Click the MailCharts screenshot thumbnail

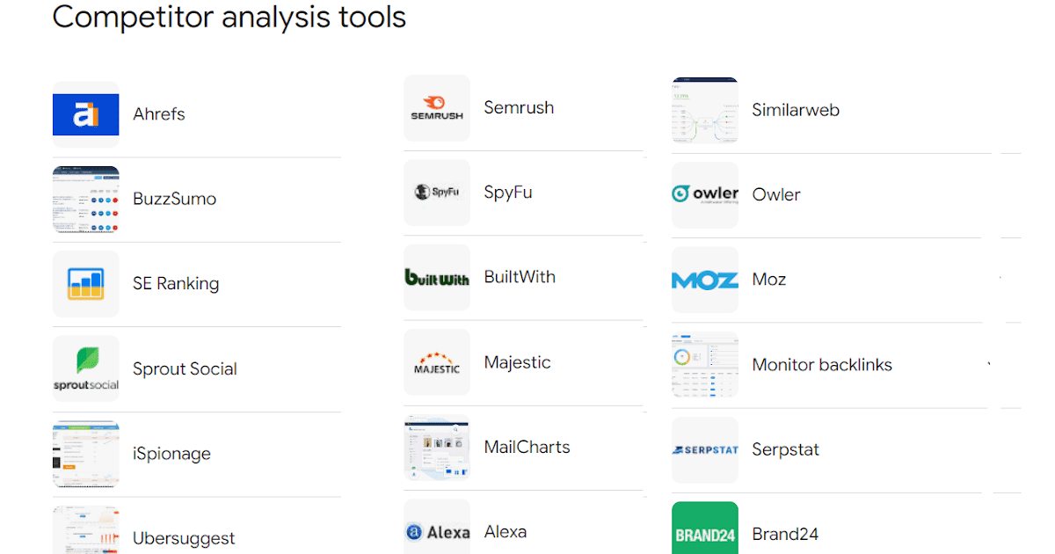point(437,447)
